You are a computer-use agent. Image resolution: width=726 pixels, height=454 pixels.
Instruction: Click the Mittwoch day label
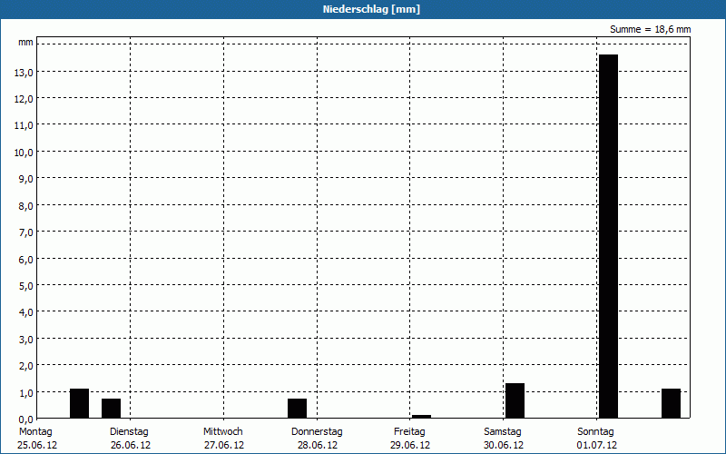222,431
